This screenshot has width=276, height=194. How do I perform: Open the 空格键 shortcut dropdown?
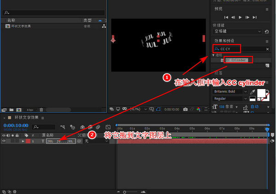point(237,32)
